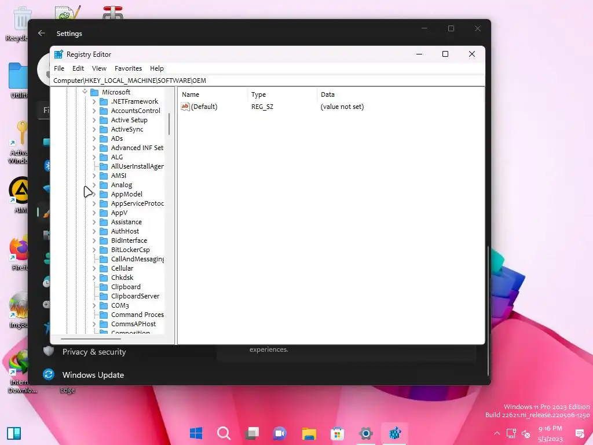593x445 pixels.
Task: Open Task View from the taskbar
Action: pos(252,433)
